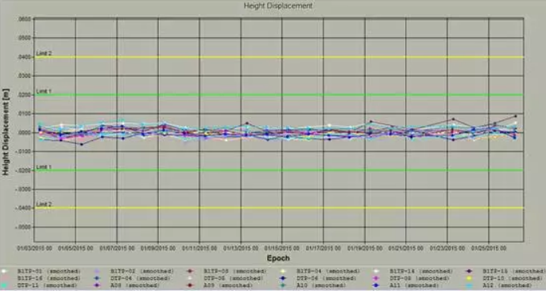
Task: Select the A09 dark red legend marker
Action: (190, 285)
